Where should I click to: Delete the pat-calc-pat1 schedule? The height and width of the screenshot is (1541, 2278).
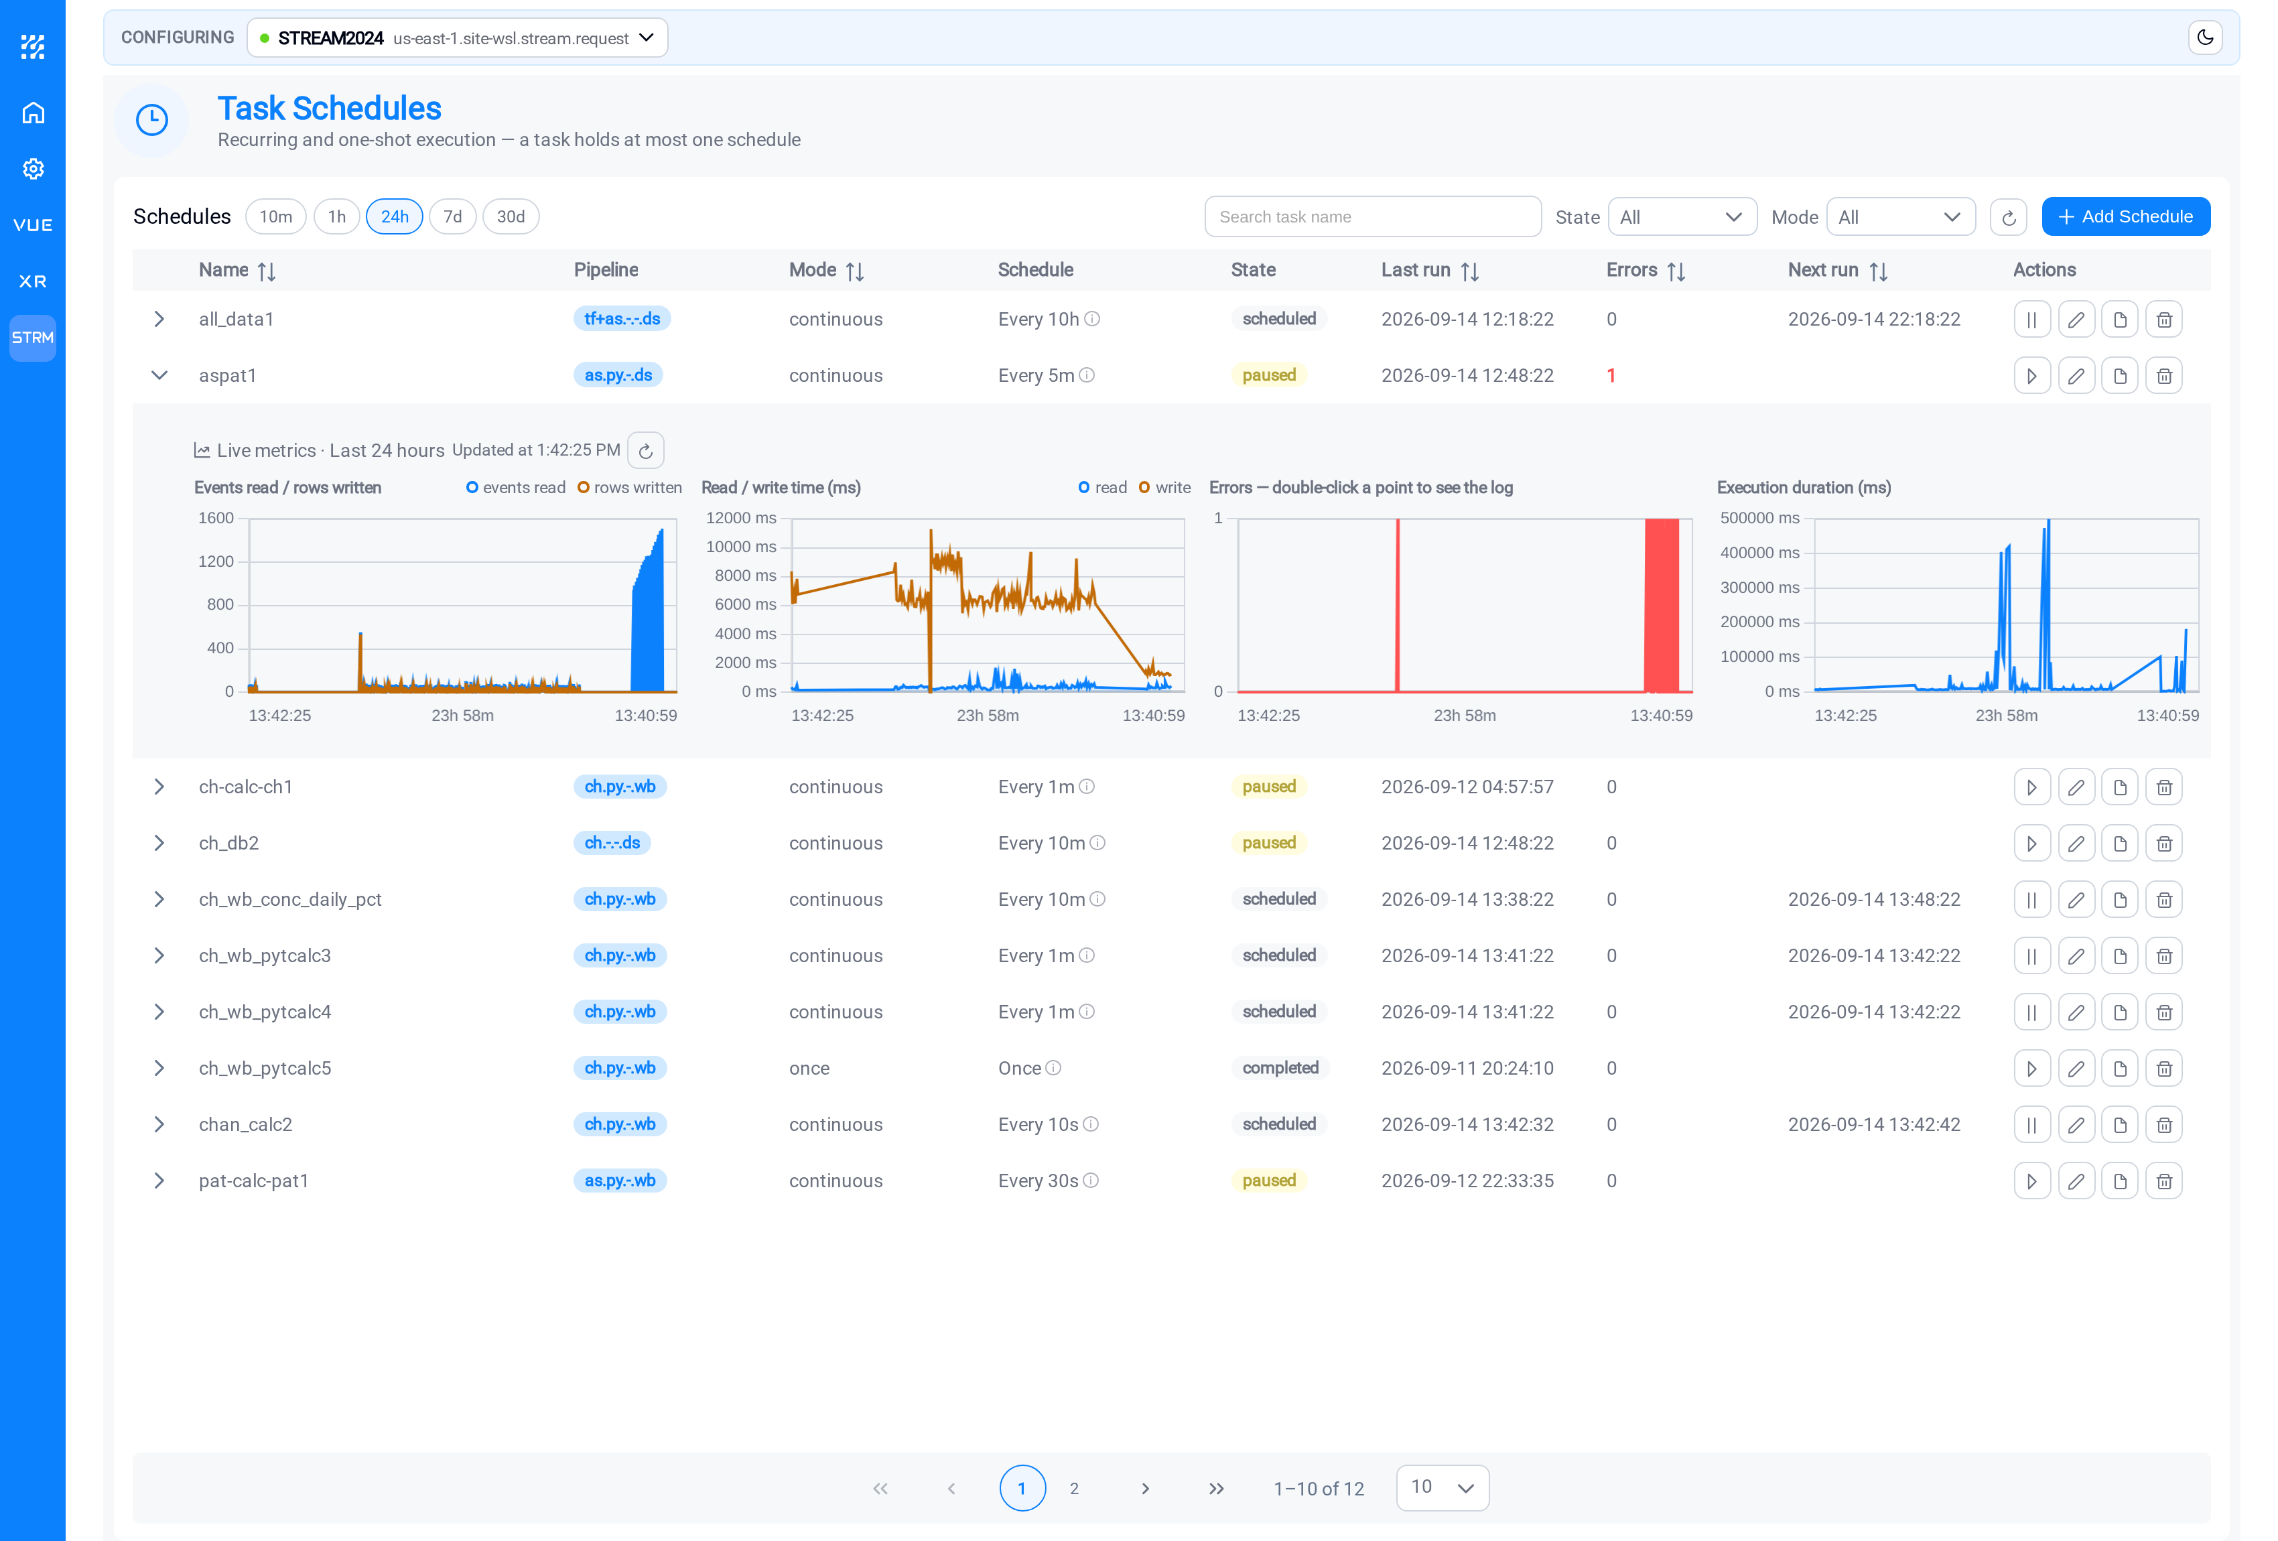click(x=2164, y=1181)
